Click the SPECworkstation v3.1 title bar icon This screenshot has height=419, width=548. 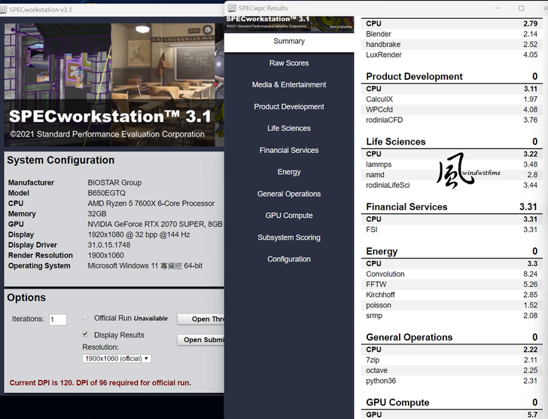click(5, 10)
